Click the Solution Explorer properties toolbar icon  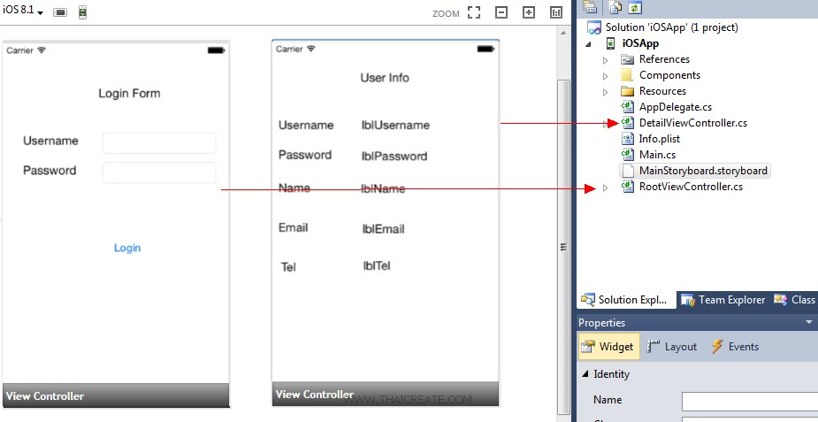click(x=590, y=7)
